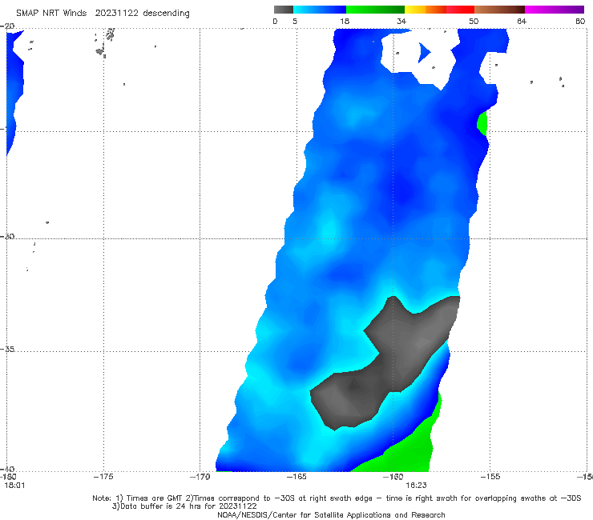
Task: Click longitude label '-175'
Action: coord(103,477)
